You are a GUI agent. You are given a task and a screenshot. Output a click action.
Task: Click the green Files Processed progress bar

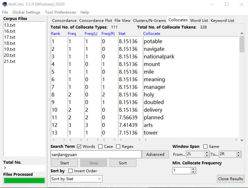tap(24, 180)
